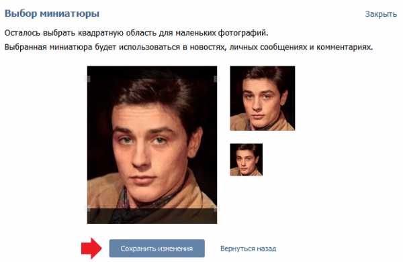403x262 pixels.
Task: Click bottom border of the crop frame
Action: coord(152,208)
